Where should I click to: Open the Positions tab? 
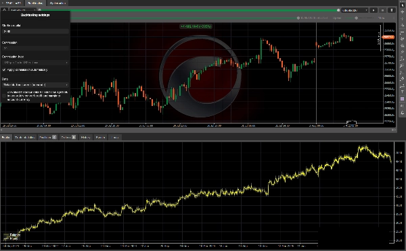47,138
